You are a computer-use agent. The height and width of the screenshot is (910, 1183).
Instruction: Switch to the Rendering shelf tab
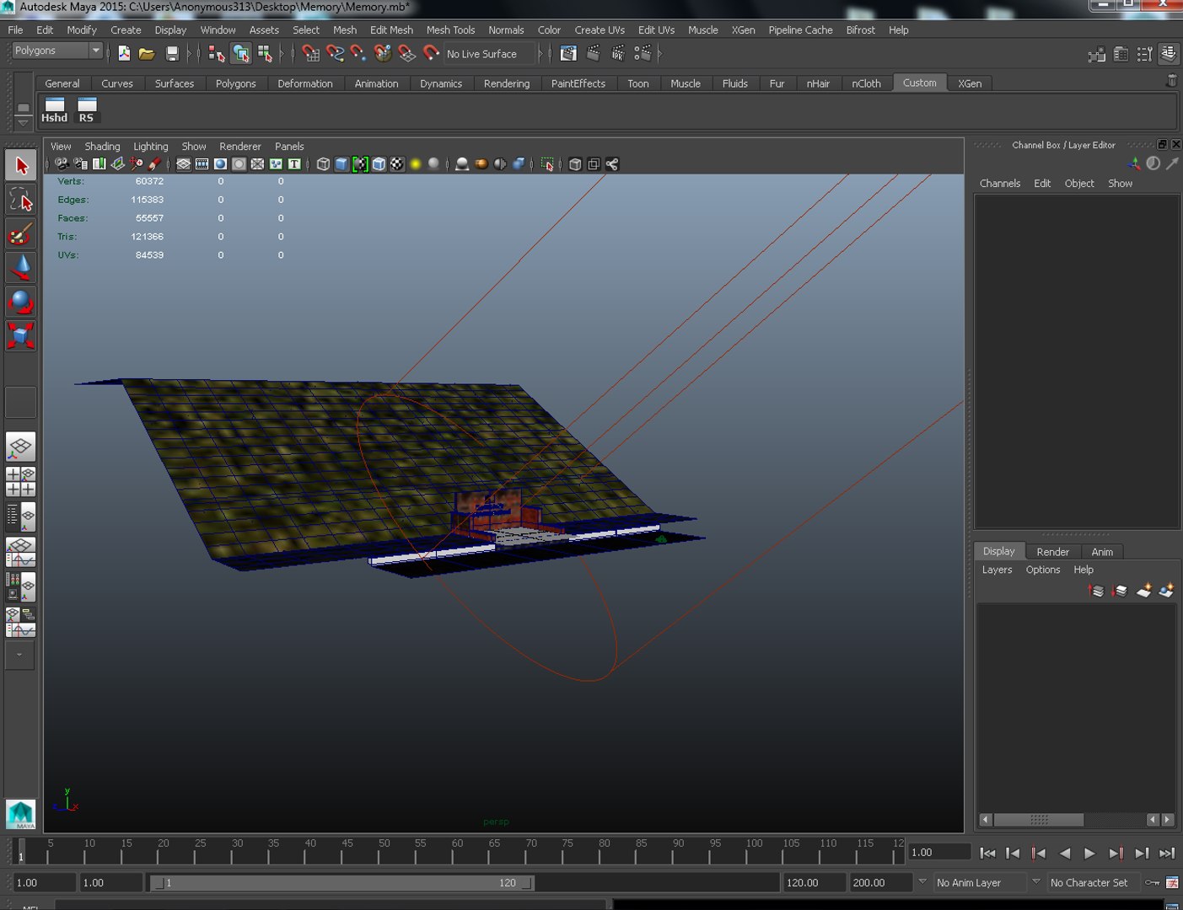tap(506, 83)
